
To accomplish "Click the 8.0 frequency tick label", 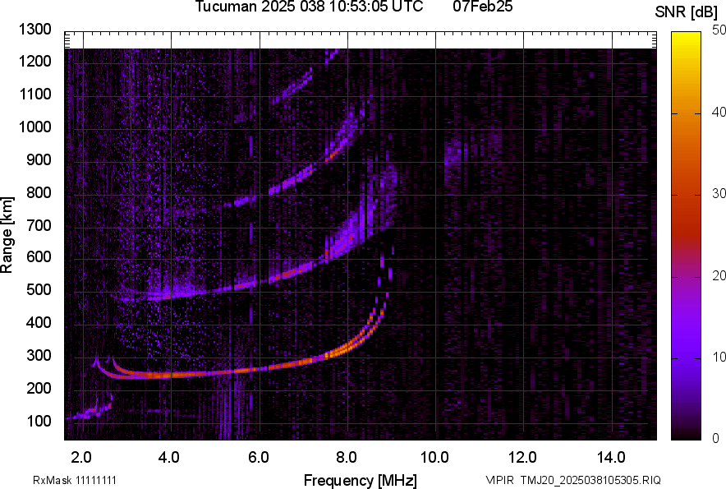I will pyautogui.click(x=347, y=457).
